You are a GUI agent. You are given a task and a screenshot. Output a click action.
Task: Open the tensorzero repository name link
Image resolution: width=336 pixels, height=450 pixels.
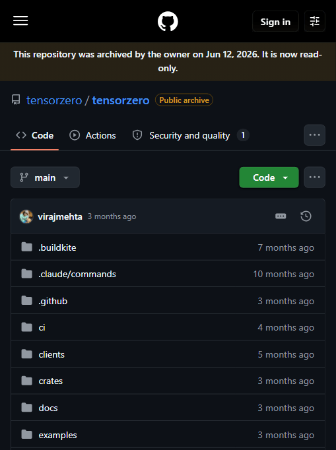pyautogui.click(x=121, y=100)
